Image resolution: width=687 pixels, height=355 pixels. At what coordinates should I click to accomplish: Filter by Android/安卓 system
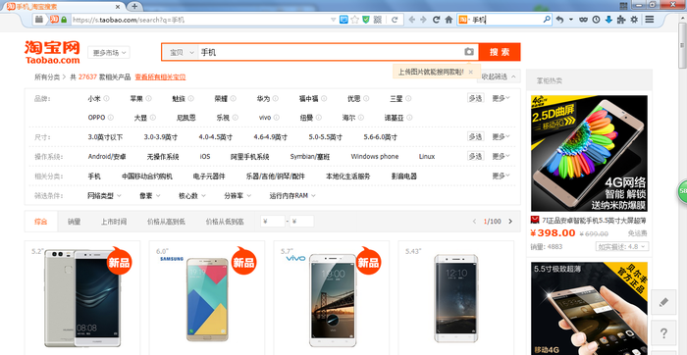[107, 156]
